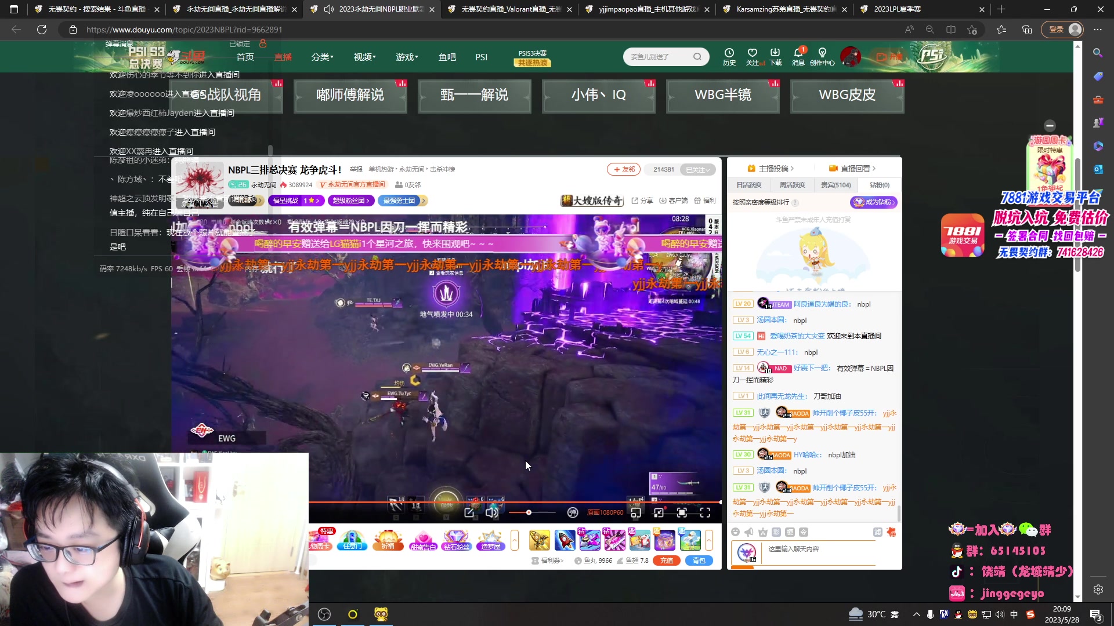
Task: Click the megaphone icon in chat toolbar
Action: click(749, 532)
